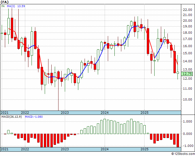
Task: Click 2021 on the price chart timeline
Action: pyautogui.click(x=5, y=113)
